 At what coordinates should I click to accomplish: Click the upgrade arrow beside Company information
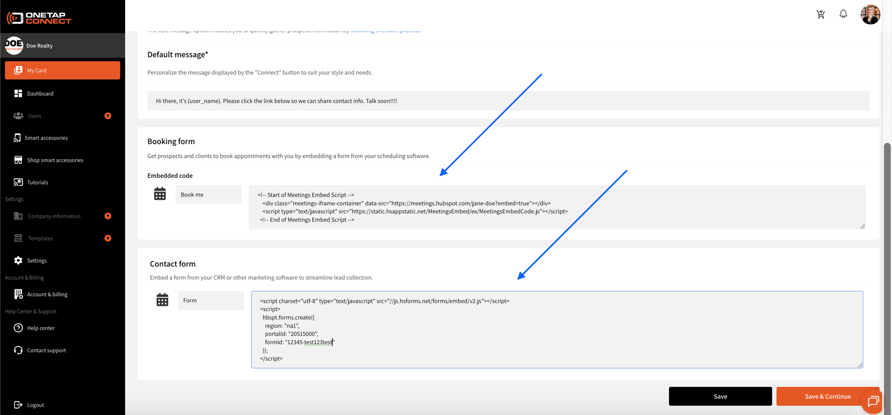pos(108,216)
